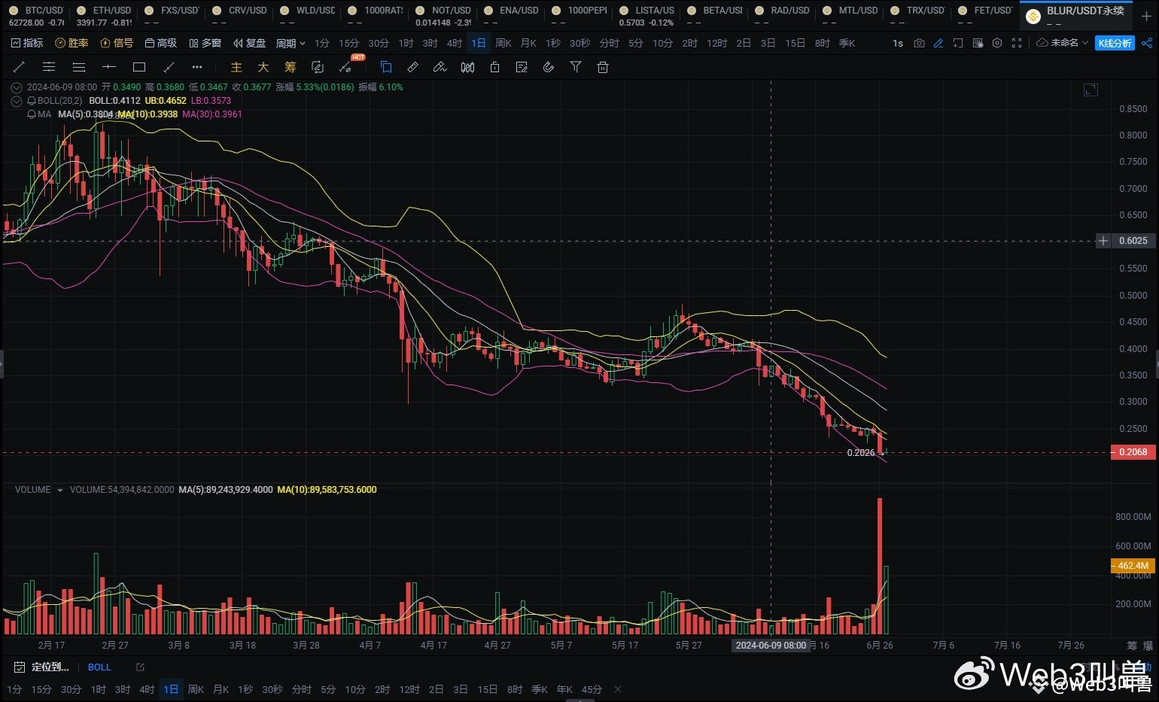Open the 多窗 multi-window menu
Screen dimensions: 1159x702
point(205,43)
